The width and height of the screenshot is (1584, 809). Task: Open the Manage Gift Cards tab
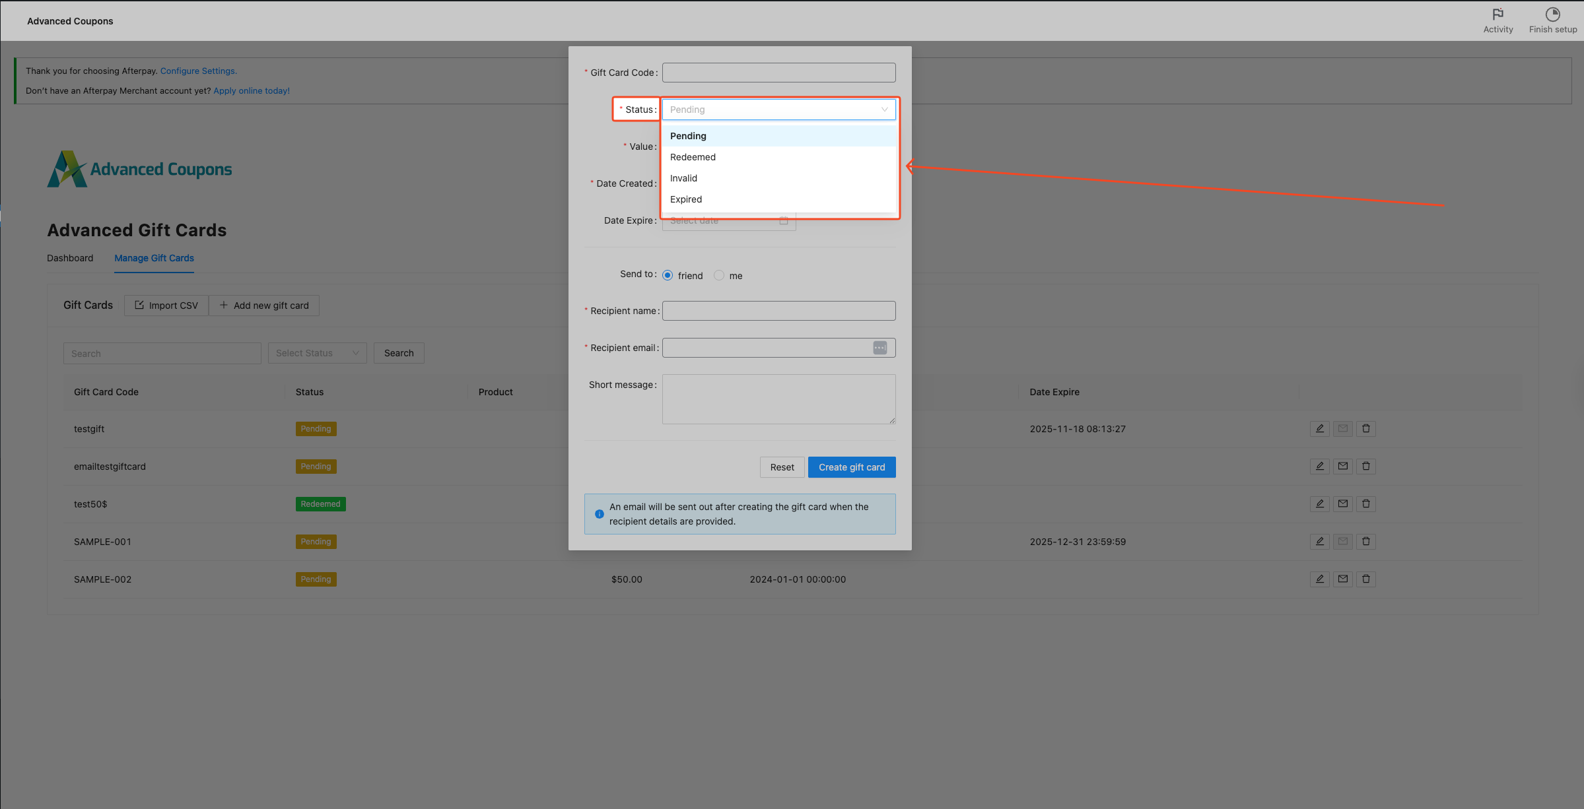coord(154,258)
